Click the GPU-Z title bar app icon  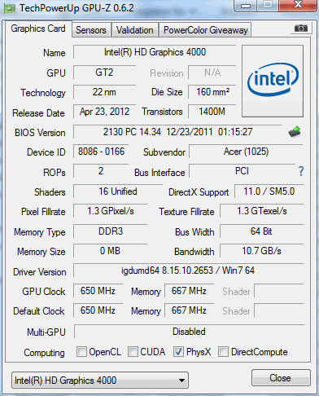point(9,8)
